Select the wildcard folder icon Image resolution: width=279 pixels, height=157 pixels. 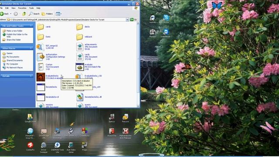[x=79, y=37]
